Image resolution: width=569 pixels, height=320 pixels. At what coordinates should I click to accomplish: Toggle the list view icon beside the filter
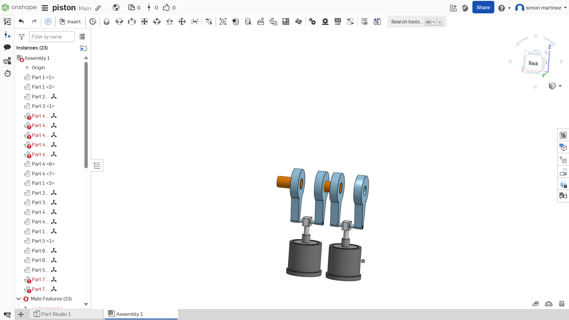coord(82,36)
